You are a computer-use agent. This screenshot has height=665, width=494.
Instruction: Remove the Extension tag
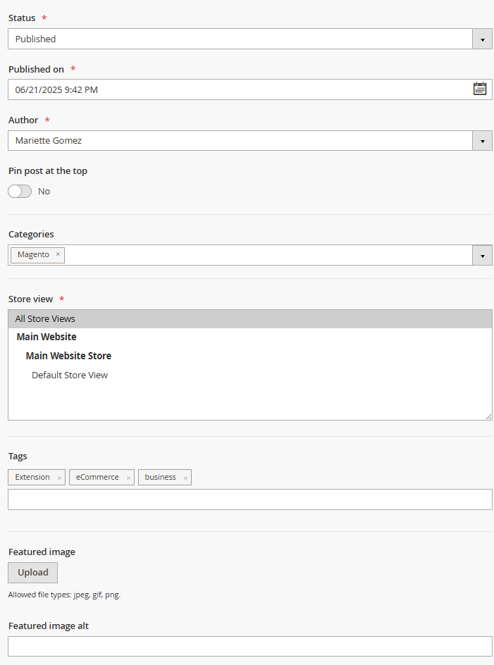pyautogui.click(x=59, y=478)
